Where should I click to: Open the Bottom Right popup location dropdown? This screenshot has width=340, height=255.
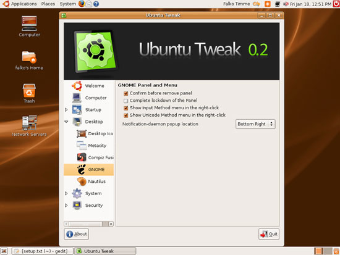click(x=255, y=124)
